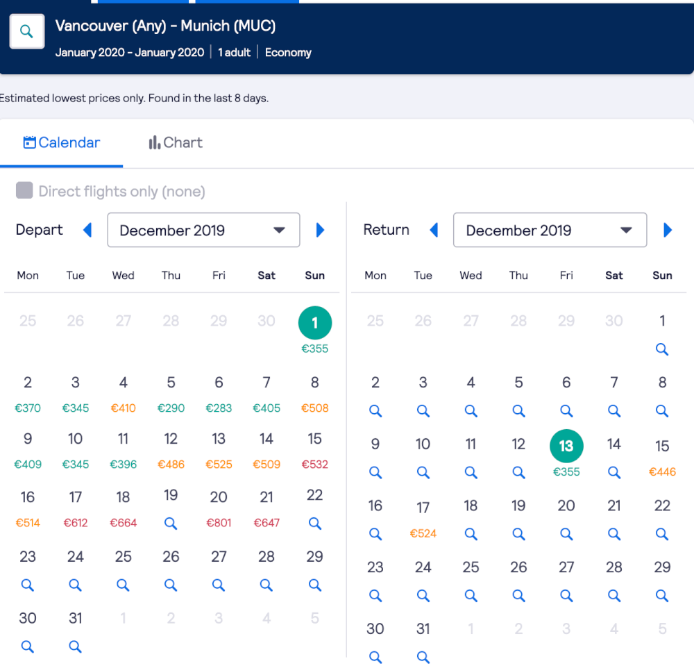Search prices for return date 9
Viewport: 694px width, 668px height.
point(375,472)
